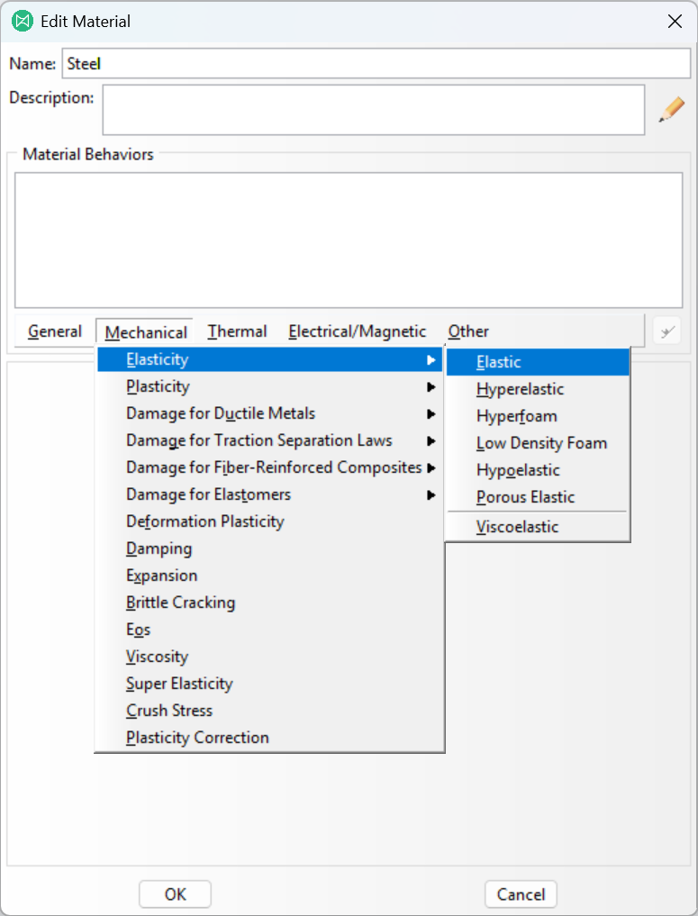This screenshot has width=698, height=916.
Task: Select Elastic in the submenu
Action: 538,362
